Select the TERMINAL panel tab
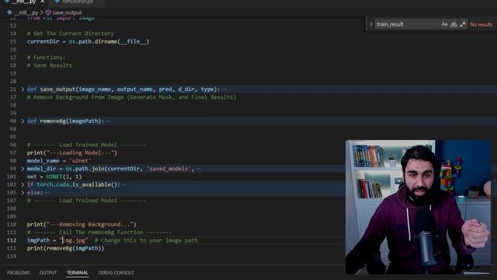The width and height of the screenshot is (497, 280). tap(78, 273)
